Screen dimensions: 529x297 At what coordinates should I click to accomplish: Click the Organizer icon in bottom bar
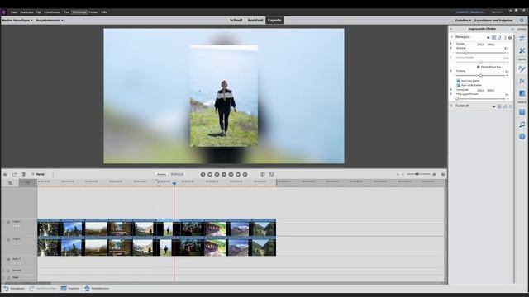click(x=70, y=289)
